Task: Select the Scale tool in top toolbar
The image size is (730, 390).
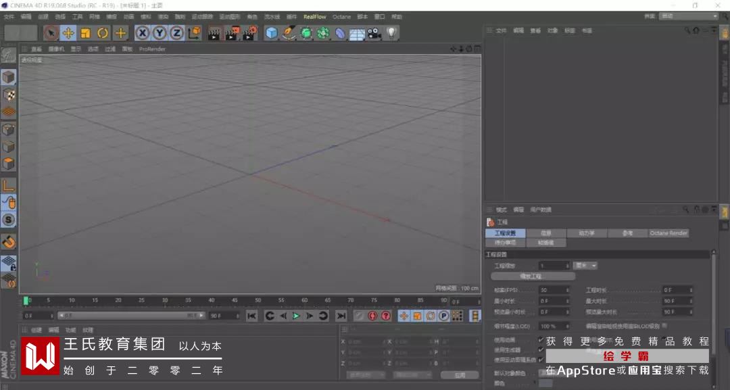Action: click(86, 33)
